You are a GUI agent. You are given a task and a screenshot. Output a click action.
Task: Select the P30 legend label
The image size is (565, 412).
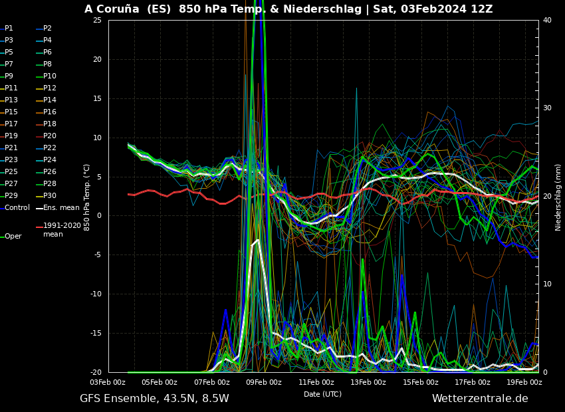(x=50, y=195)
